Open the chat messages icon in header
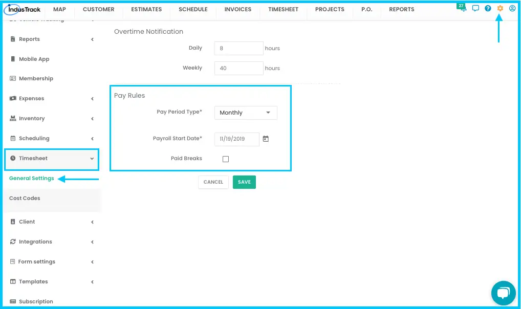This screenshot has width=521, height=309. pyautogui.click(x=475, y=8)
